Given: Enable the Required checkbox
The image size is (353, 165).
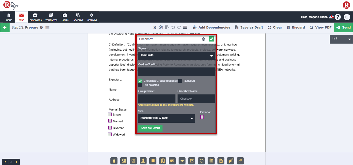Looking at the screenshot, I should click(x=180, y=81).
